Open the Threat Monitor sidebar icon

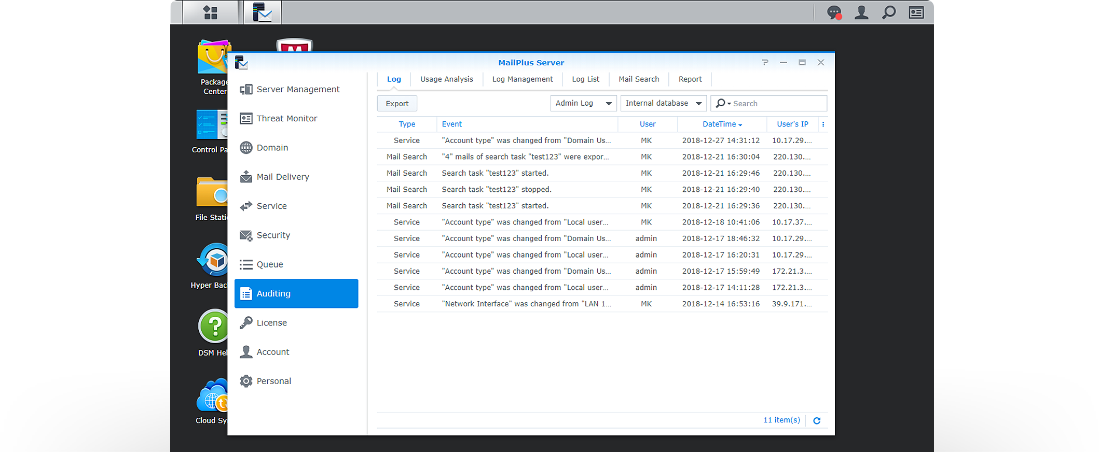(x=246, y=119)
